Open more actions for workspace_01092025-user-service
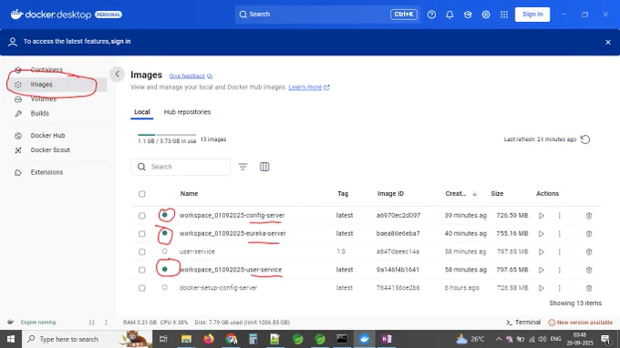The height and width of the screenshot is (348, 620). [560, 271]
